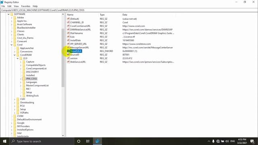Viewport: 258px width, 145px height.
Task: Select the Adobe folder icon
Action: click(x=15, y=18)
